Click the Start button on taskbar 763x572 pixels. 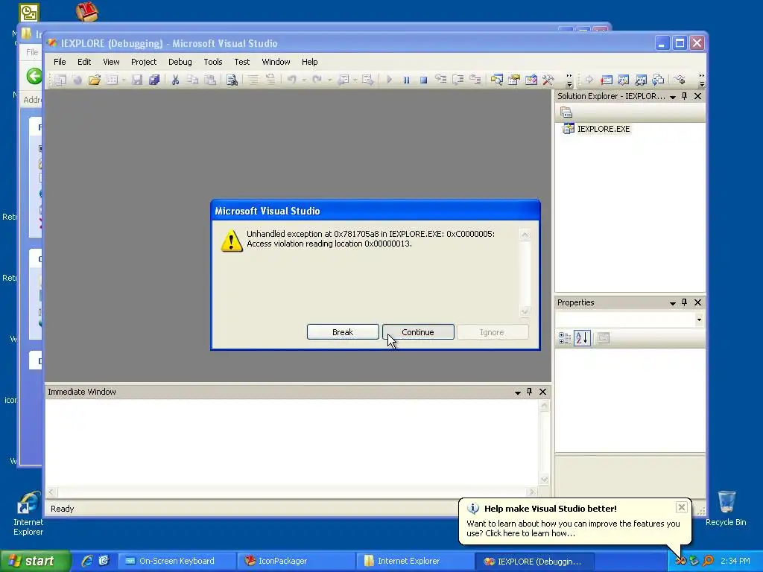tap(35, 561)
